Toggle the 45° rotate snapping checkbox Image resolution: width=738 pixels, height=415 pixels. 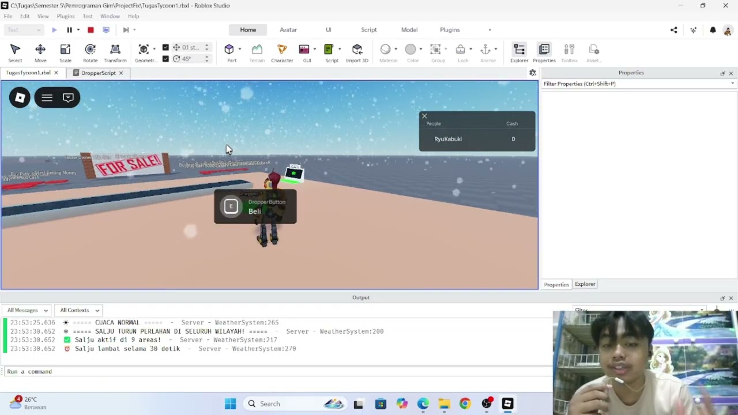pos(165,59)
